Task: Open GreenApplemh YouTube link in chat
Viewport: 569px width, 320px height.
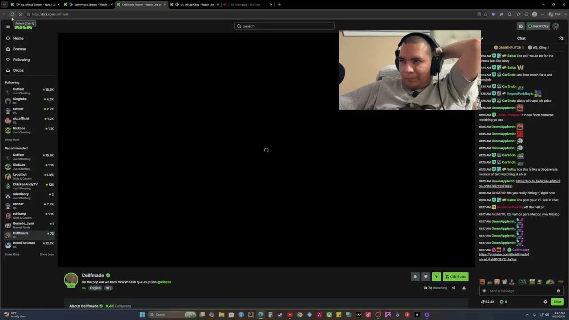Action: coord(519,184)
